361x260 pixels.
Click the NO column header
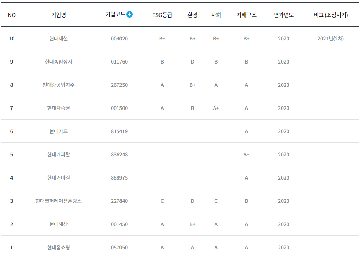click(12, 15)
